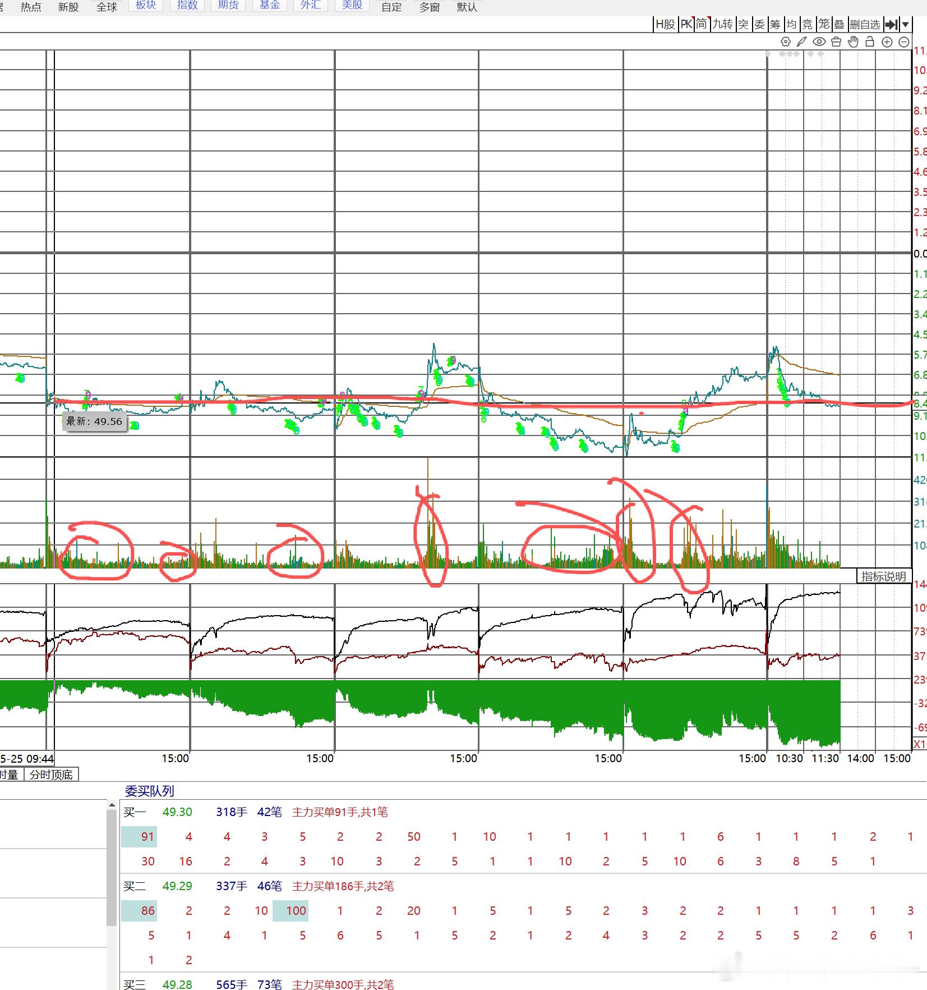Viewport: 927px width, 990px height.
Task: Select the 期货 tab
Action: coord(228,6)
